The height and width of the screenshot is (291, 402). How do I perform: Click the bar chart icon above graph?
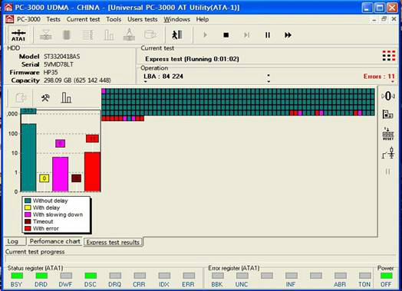tap(66, 97)
